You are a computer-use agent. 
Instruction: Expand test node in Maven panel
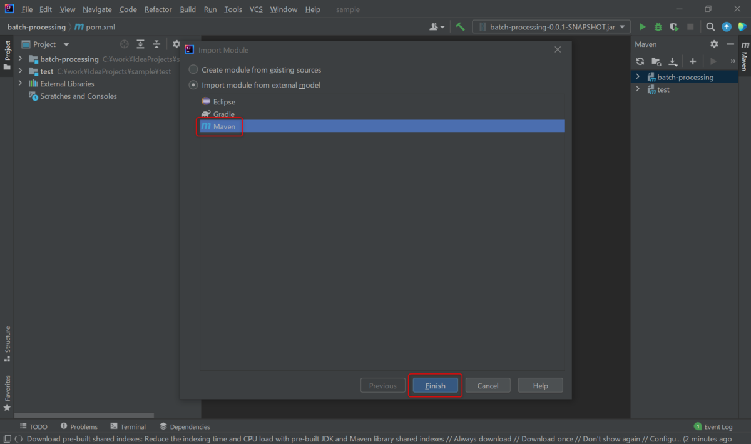click(x=638, y=89)
